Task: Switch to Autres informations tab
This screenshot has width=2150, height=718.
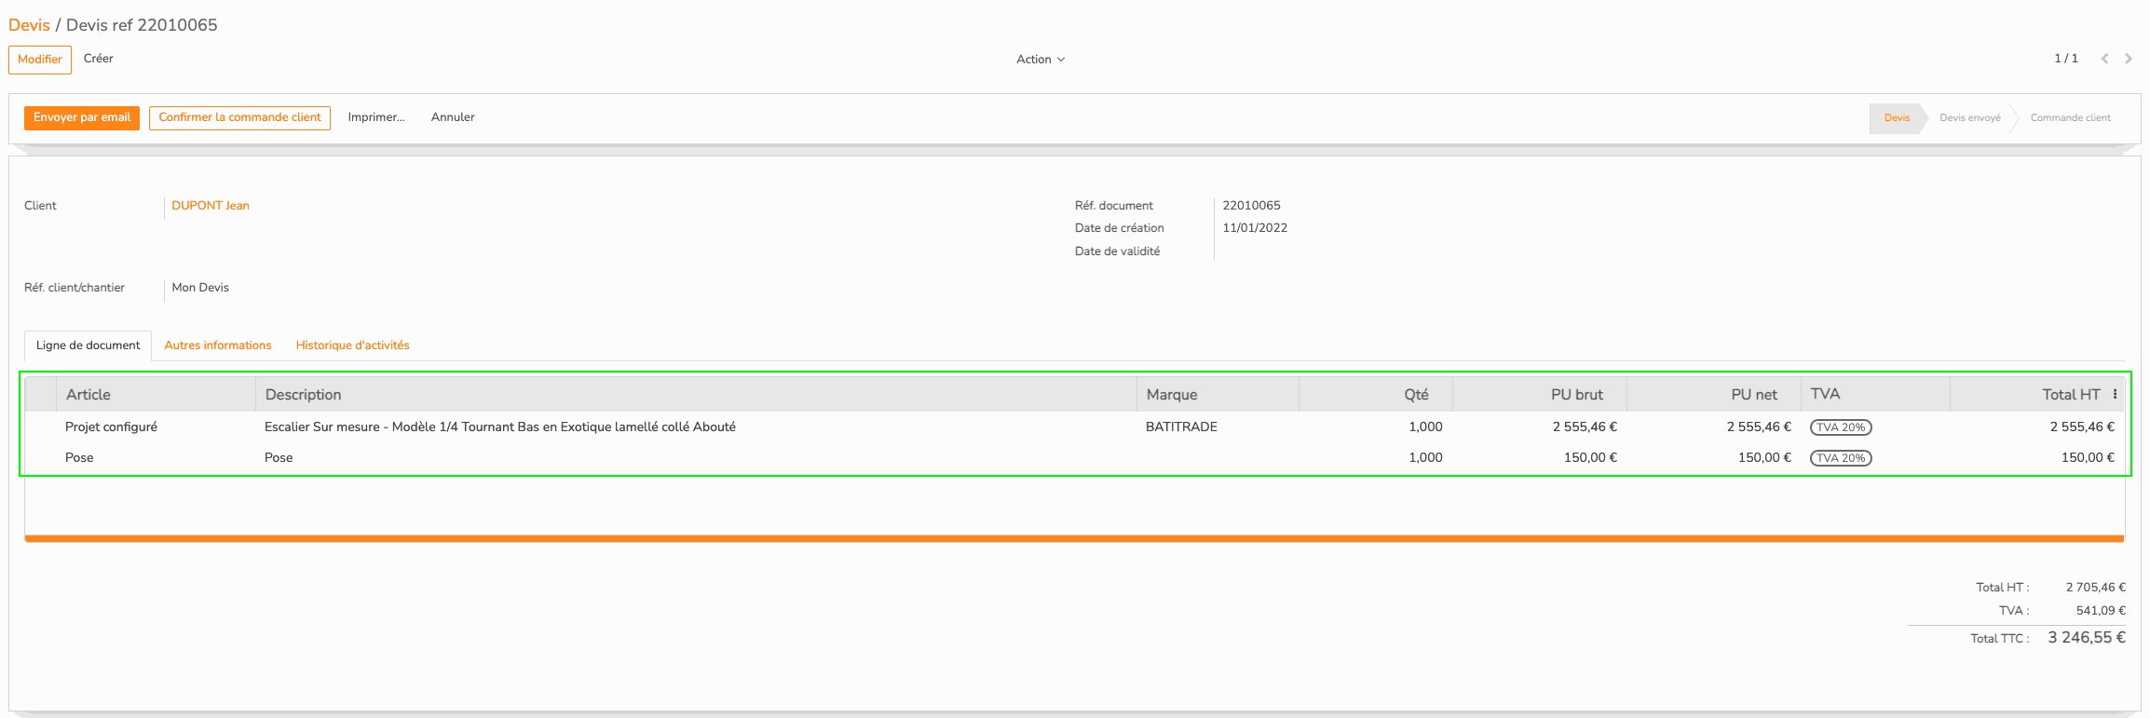Action: (x=218, y=345)
